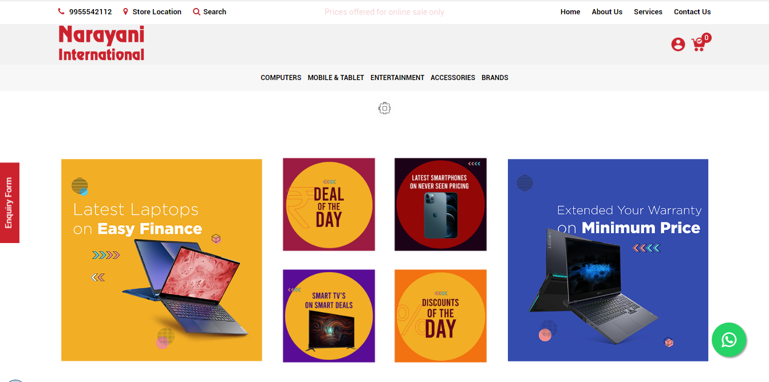Expand the Brands category menu
Viewport: 769px width, 382px height.
point(495,78)
